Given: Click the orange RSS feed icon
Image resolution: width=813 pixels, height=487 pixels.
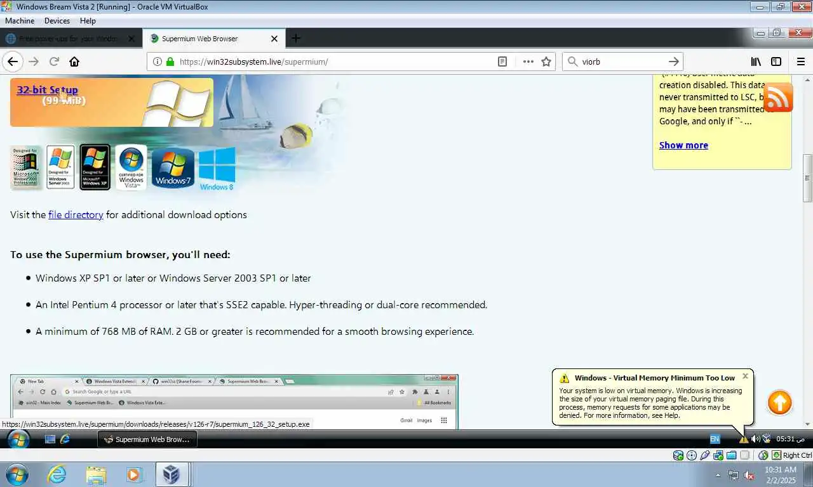Looking at the screenshot, I should pos(778,97).
